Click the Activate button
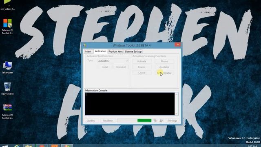 [142, 61]
